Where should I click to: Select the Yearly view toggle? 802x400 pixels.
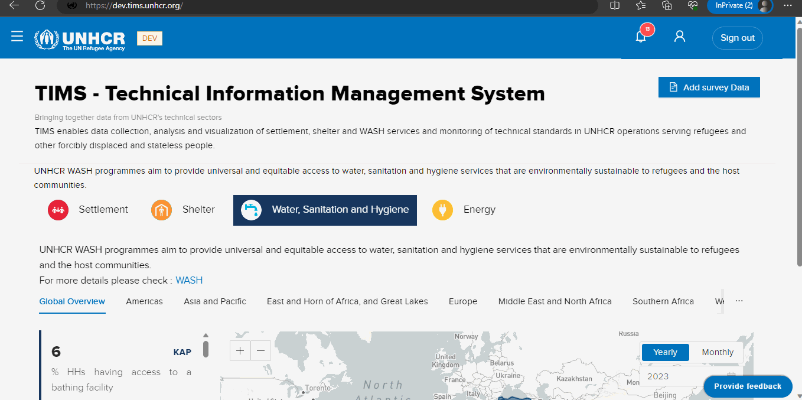pos(665,352)
